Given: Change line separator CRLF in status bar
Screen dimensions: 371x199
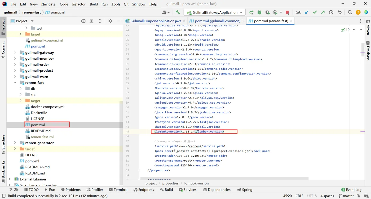Looking at the screenshot, I should pyautogui.click(x=299, y=196).
